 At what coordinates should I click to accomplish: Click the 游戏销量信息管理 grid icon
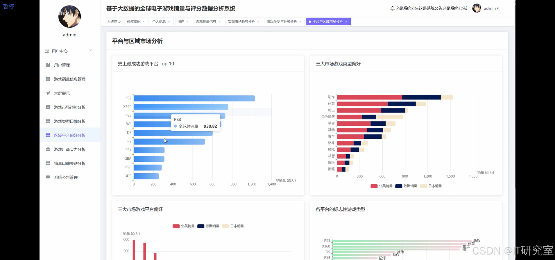coord(48,79)
